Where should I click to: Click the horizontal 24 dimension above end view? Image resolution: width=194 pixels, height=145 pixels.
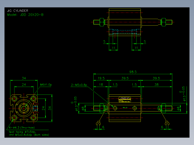click(24, 85)
